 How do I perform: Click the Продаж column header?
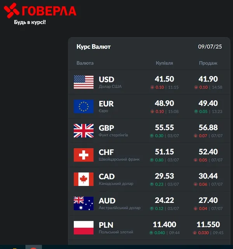208,63
